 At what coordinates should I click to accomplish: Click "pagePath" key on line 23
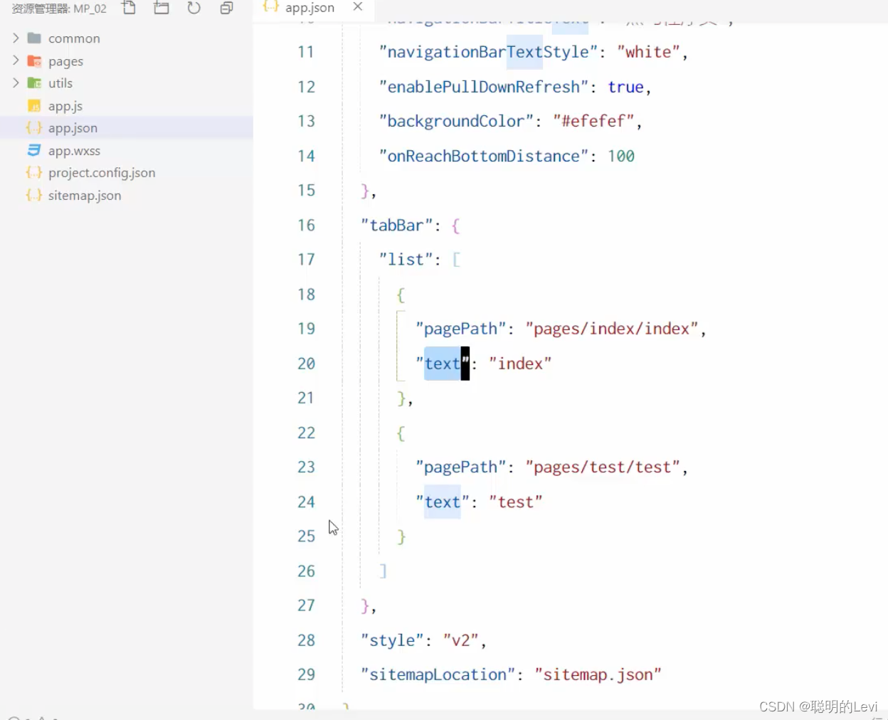[460, 467]
